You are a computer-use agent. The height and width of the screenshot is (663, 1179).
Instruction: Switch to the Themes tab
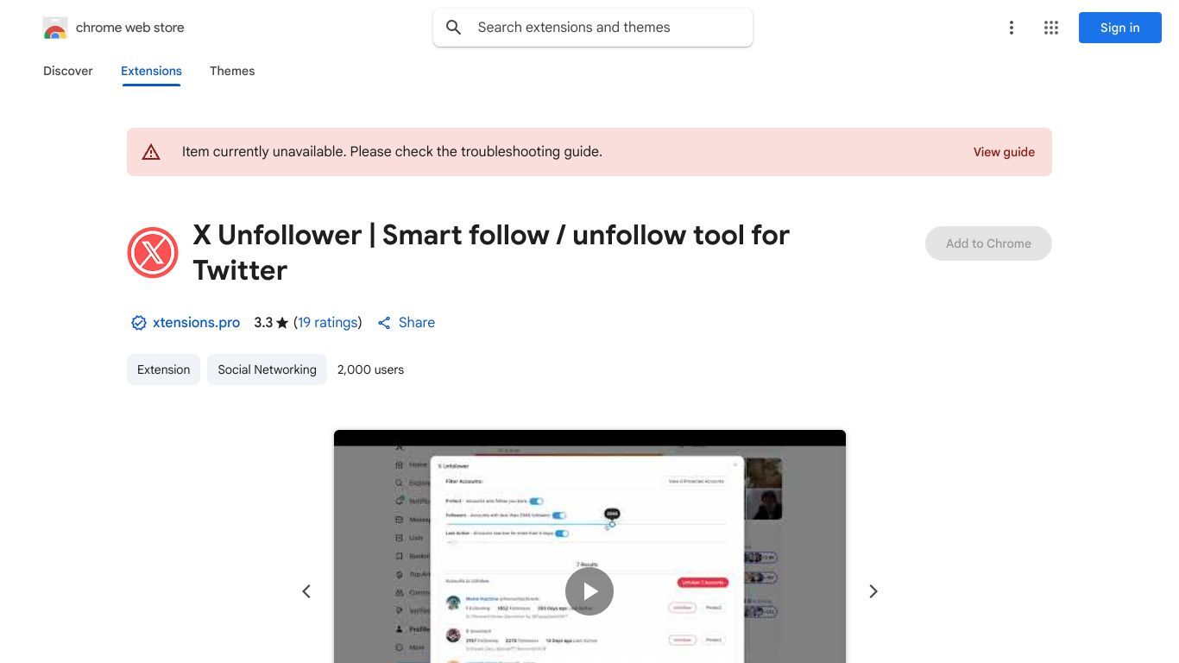(232, 71)
